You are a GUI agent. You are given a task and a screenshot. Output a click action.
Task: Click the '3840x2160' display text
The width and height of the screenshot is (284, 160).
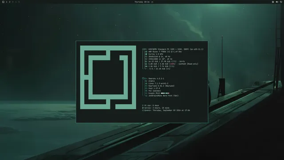point(159,56)
